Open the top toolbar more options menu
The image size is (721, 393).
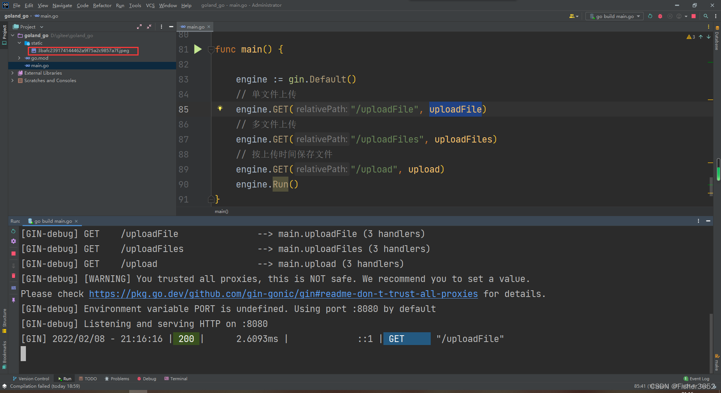point(716,16)
